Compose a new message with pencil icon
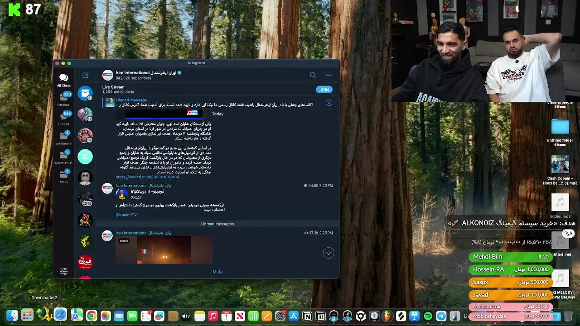The height and width of the screenshot is (326, 580). pos(85,75)
